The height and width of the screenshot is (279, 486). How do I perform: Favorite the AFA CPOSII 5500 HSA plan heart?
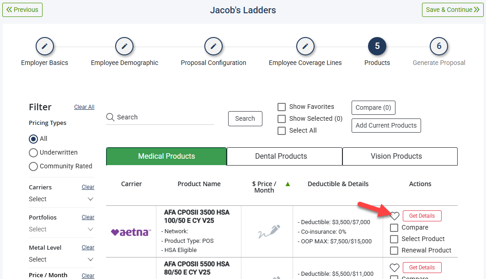click(394, 268)
